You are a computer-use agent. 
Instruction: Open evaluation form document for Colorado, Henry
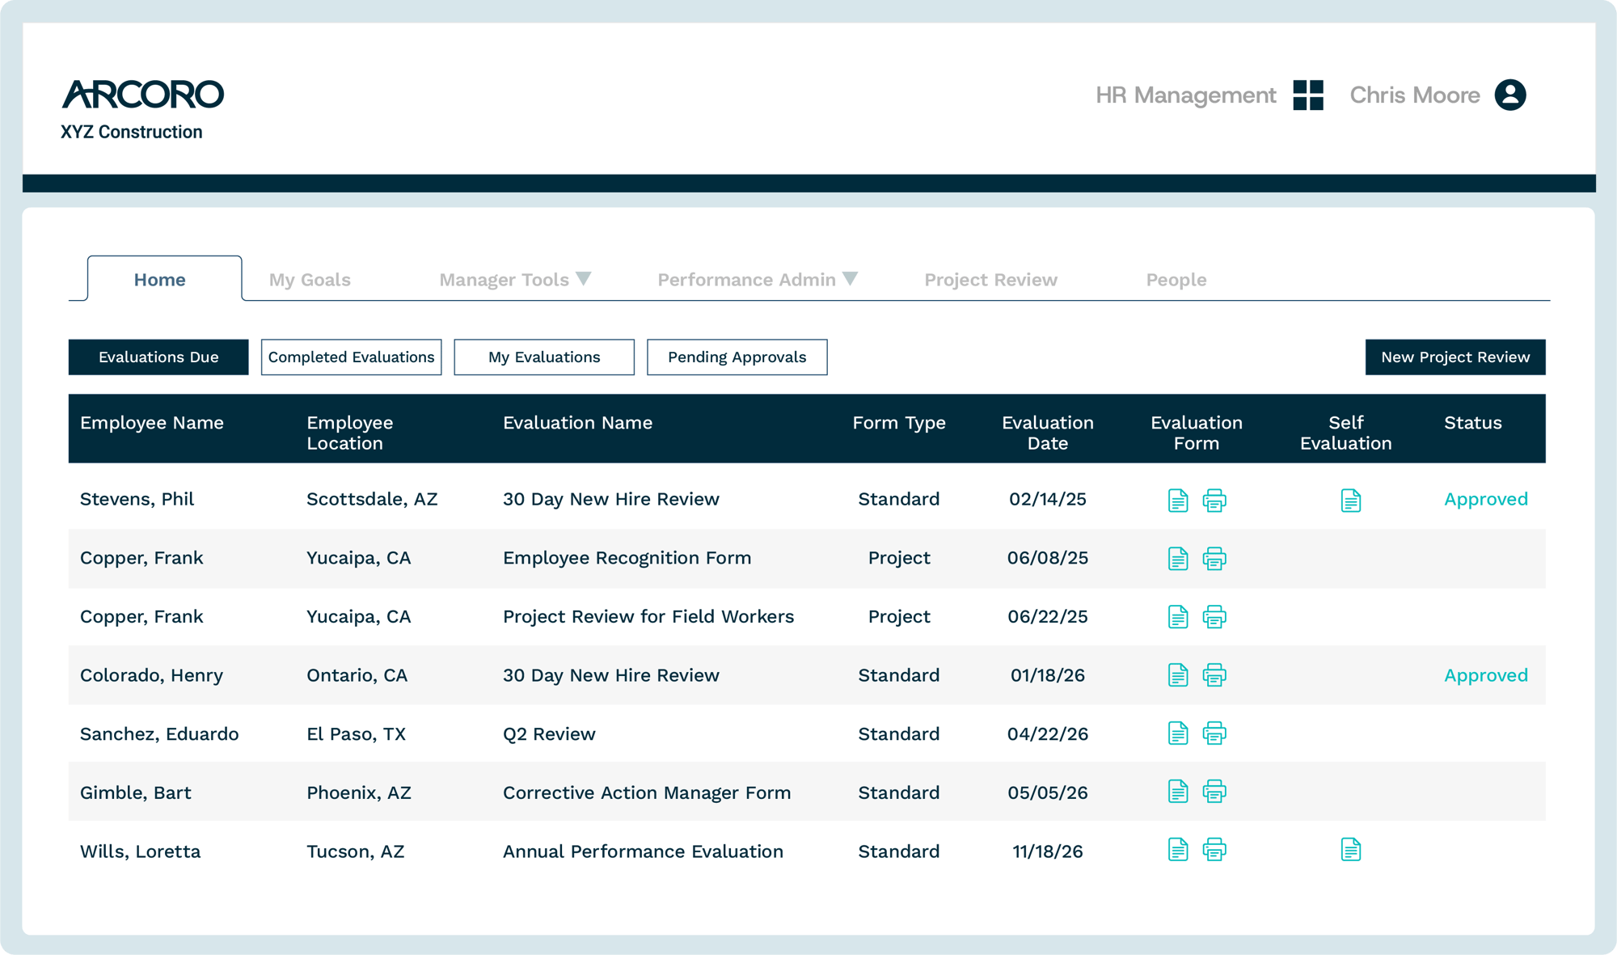coord(1178,675)
